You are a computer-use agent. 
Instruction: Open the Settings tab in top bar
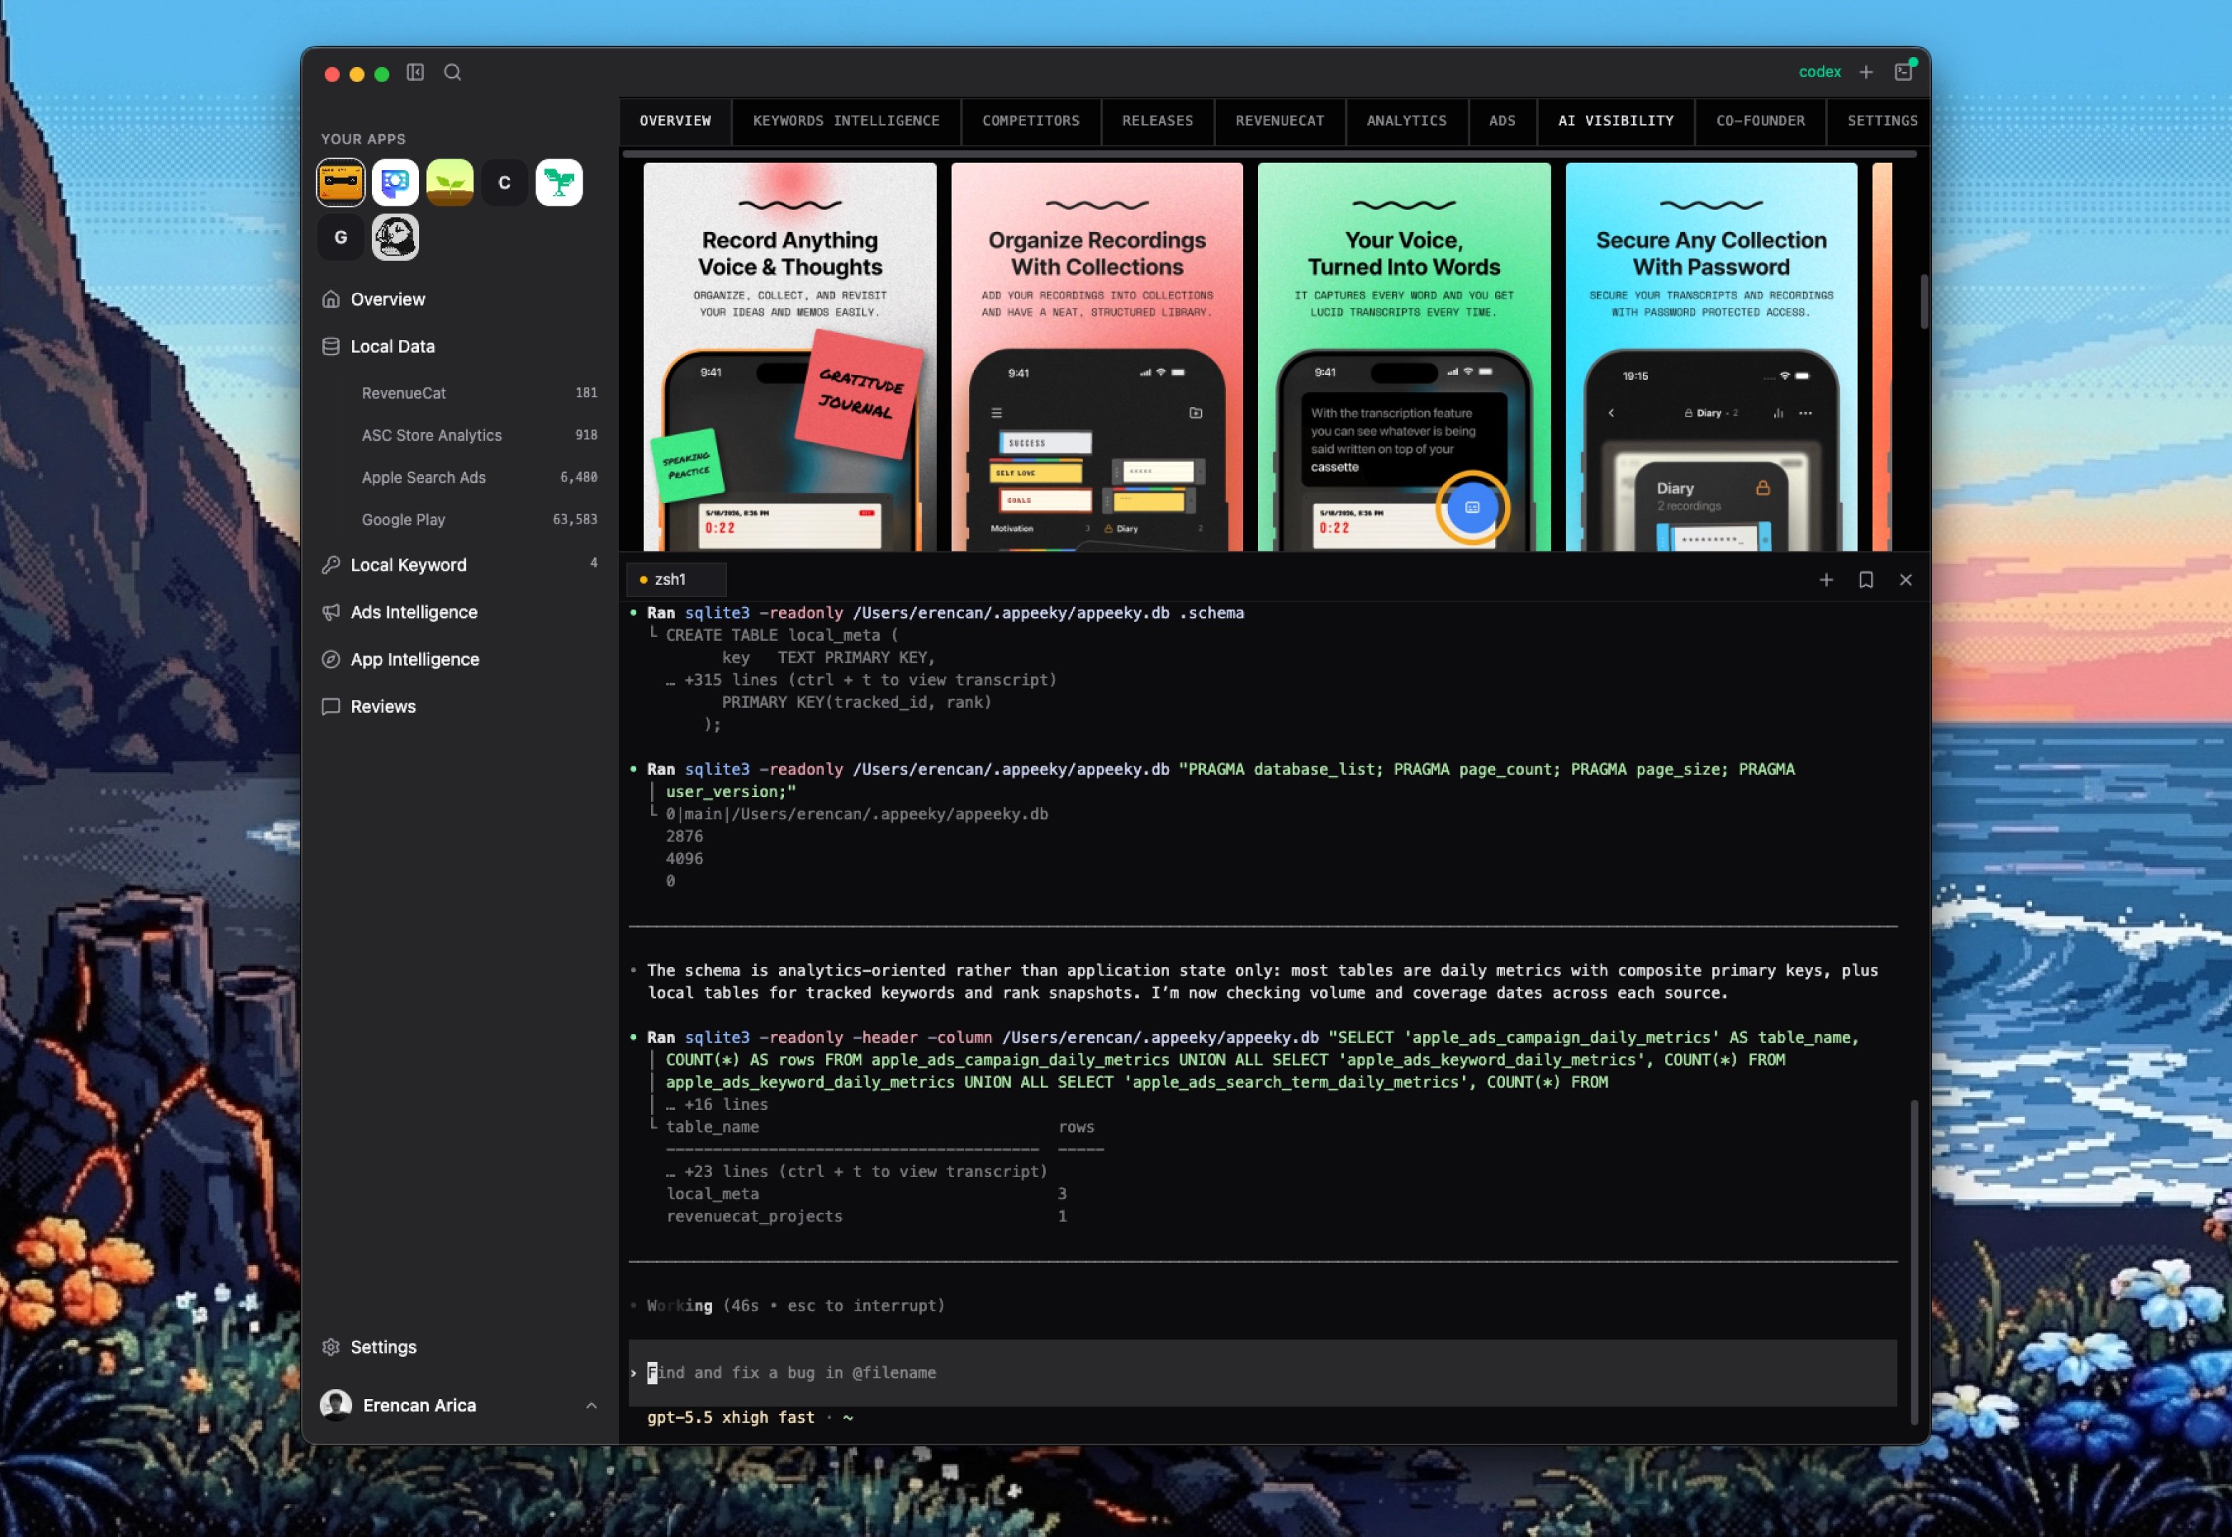(x=1881, y=121)
